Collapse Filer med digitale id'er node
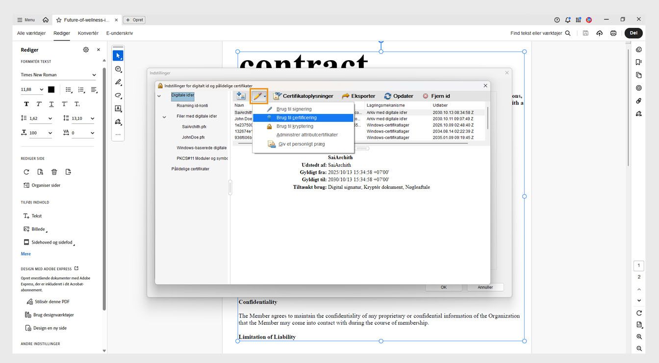The height and width of the screenshot is (363, 659). (164, 117)
